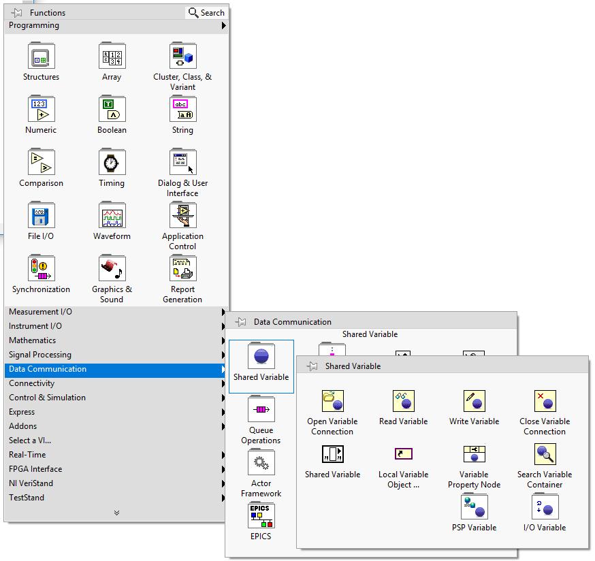Select Open Variable Connection function
Image resolution: width=595 pixels, height=561 pixels.
(x=332, y=401)
